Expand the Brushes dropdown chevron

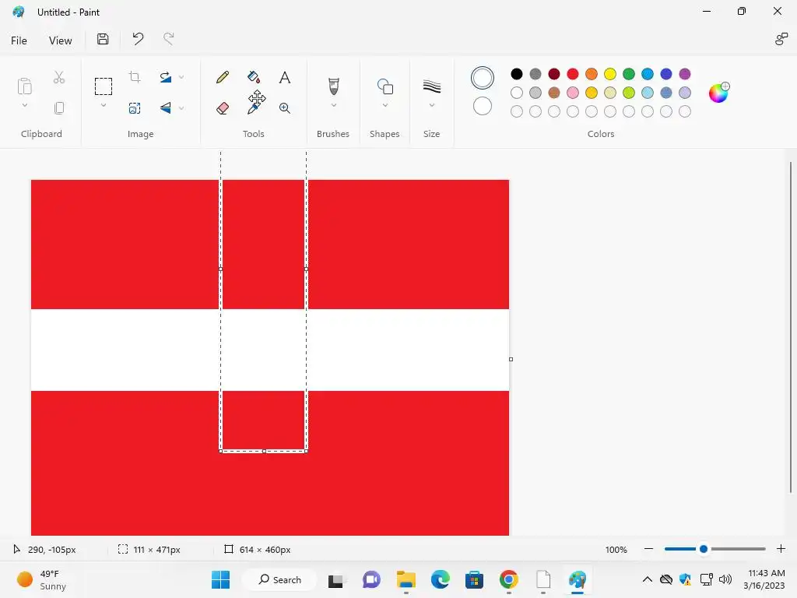(333, 105)
